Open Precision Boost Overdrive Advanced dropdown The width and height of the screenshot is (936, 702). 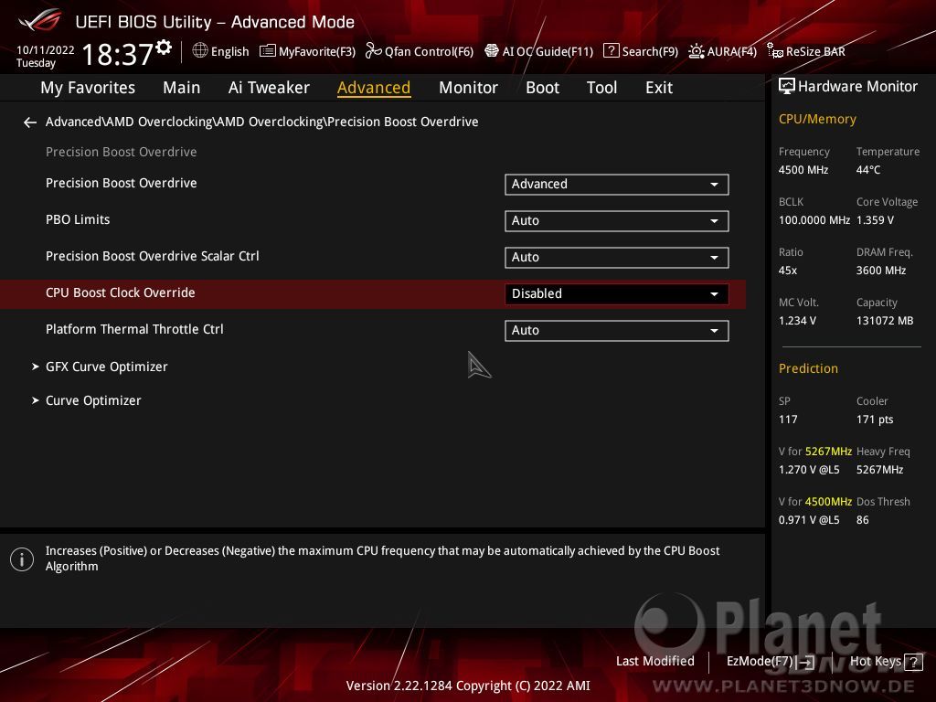point(617,185)
